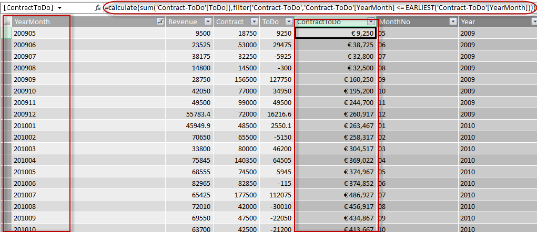Select the Contract cell containing 156500
Image resolution: width=537 pixels, height=232 pixels.
tap(237, 79)
